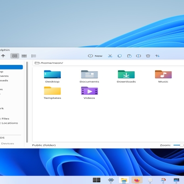184x184 pixels.
Task: Click the /home/neon/ location bar
Action: click(x=108, y=63)
